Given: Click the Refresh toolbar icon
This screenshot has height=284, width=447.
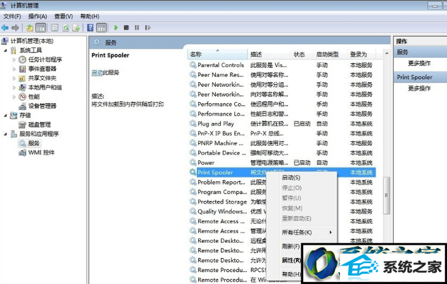Looking at the screenshot, I should (66, 28).
